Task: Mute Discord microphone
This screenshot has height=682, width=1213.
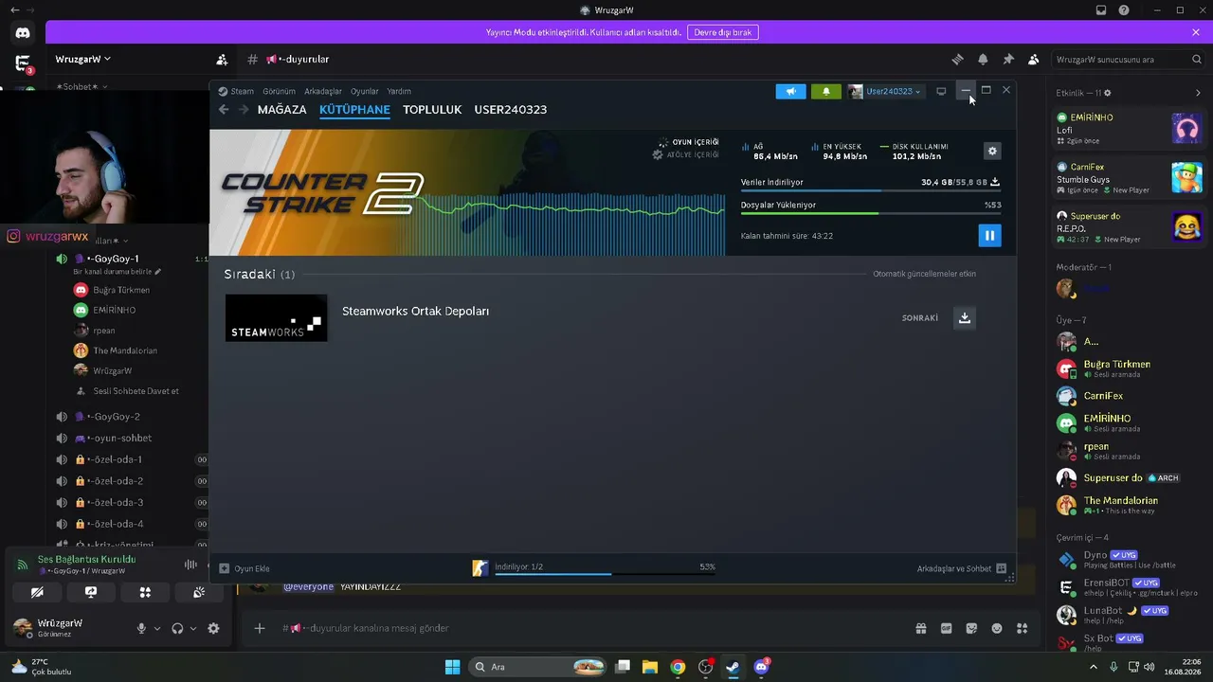Action: (x=141, y=628)
